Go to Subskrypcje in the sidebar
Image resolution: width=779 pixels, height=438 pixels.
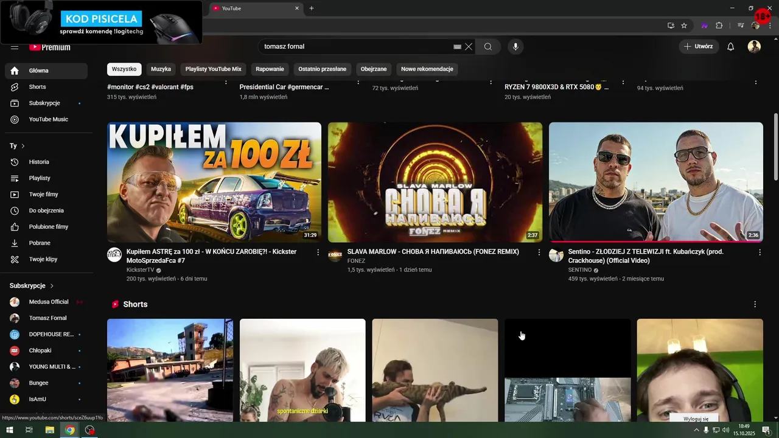[x=46, y=103]
